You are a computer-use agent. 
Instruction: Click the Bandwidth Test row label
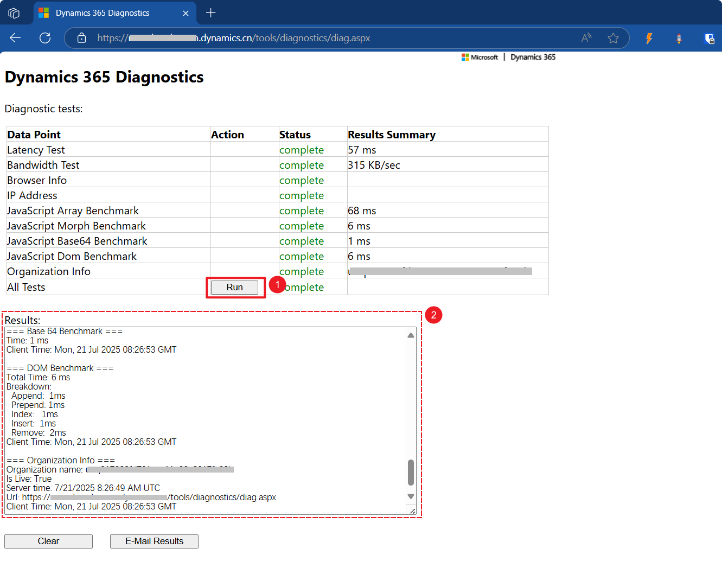point(43,165)
